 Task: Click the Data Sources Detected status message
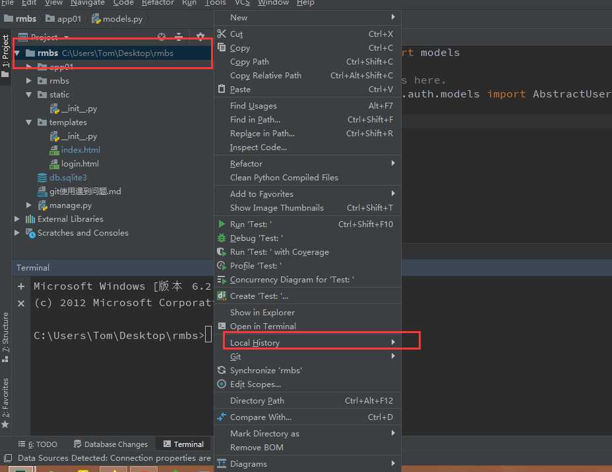pos(114,458)
